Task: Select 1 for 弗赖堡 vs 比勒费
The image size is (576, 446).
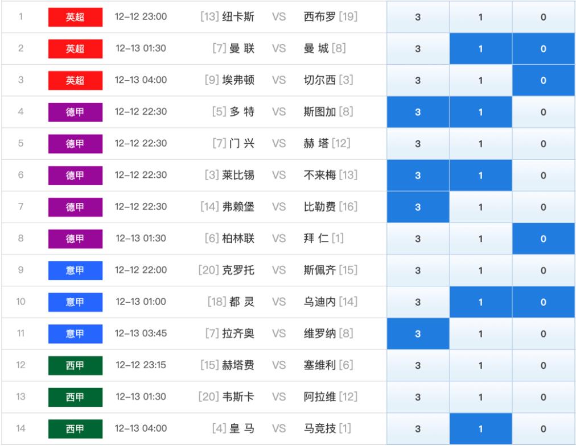Action: click(x=481, y=207)
